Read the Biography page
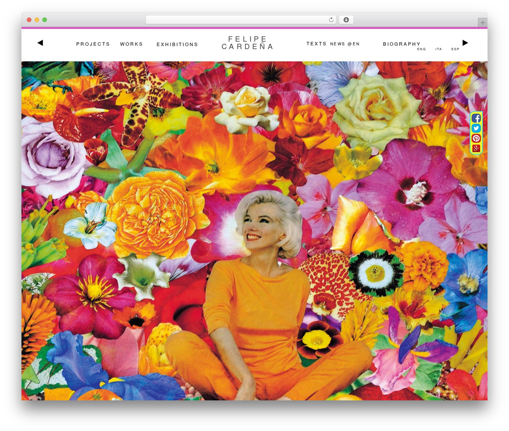 pos(402,44)
